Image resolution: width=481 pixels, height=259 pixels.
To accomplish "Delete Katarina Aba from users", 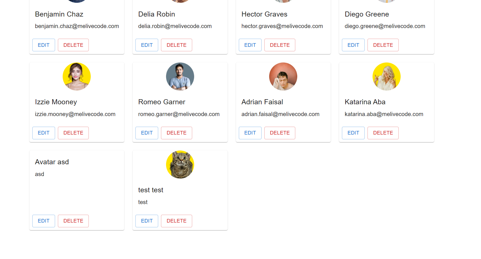I will coord(383,133).
